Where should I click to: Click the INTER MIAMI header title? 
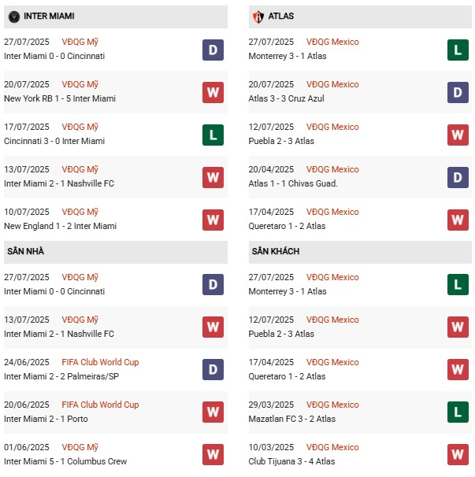tap(49, 17)
